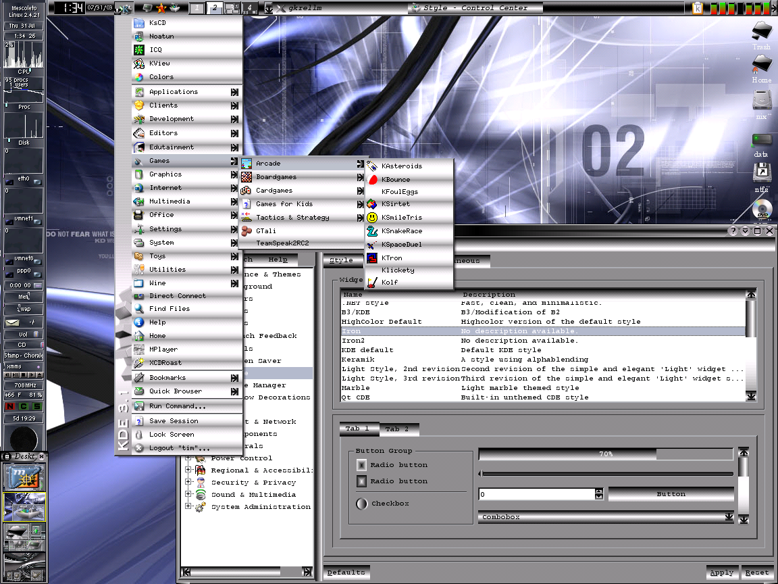Open the Multimedia submenu
The image size is (778, 584).
point(187,201)
